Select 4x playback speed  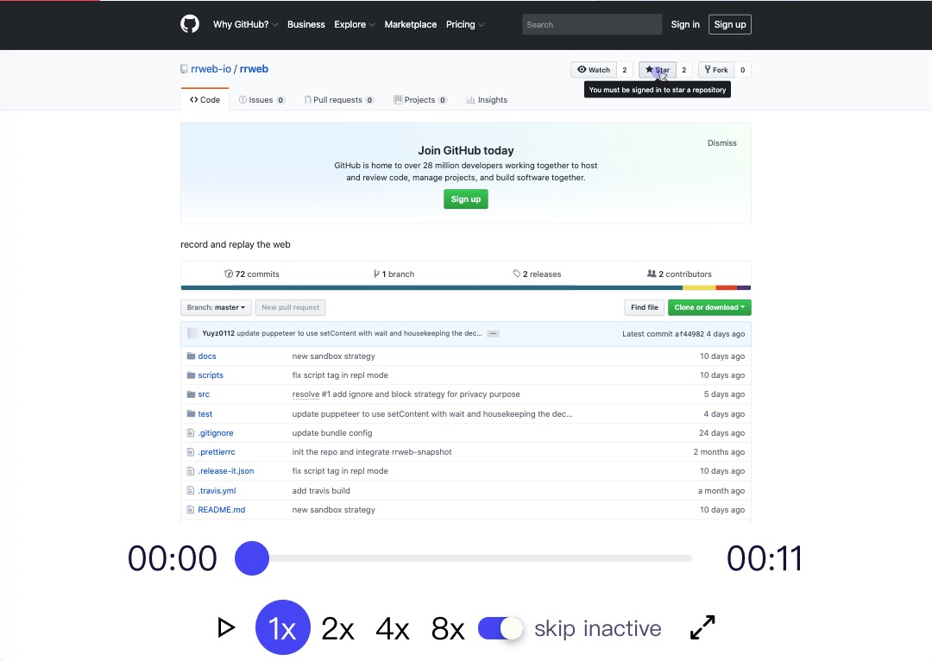[393, 628]
